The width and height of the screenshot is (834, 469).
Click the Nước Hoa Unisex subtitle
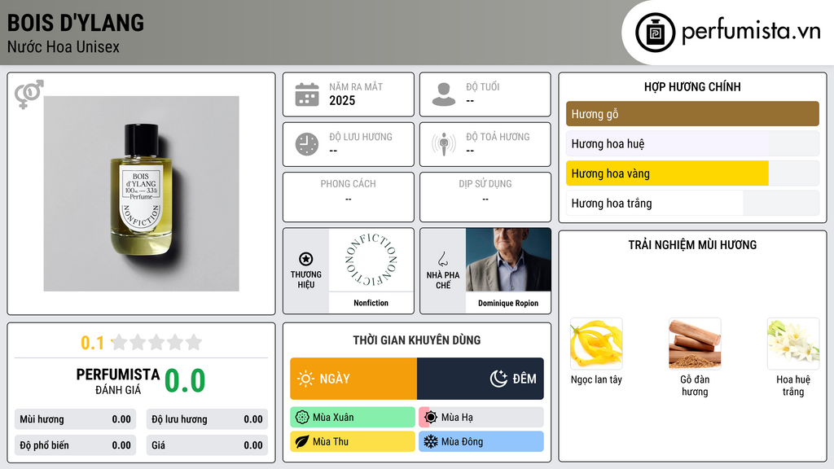[x=64, y=46]
